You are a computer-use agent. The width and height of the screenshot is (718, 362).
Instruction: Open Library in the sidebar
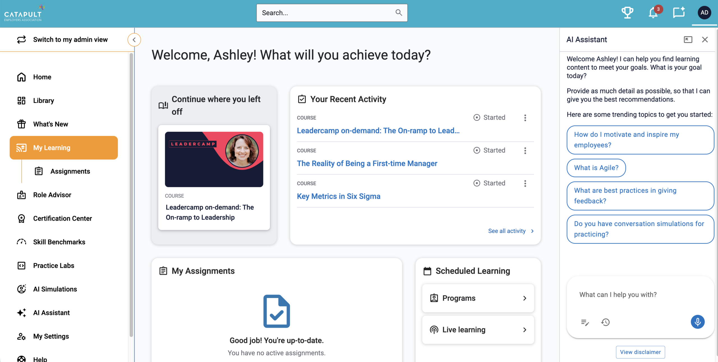(x=43, y=100)
